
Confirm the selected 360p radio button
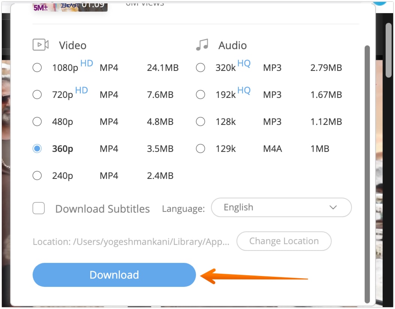click(x=37, y=148)
